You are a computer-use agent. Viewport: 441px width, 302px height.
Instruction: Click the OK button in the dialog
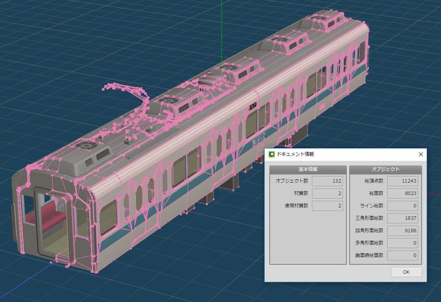tap(406, 272)
